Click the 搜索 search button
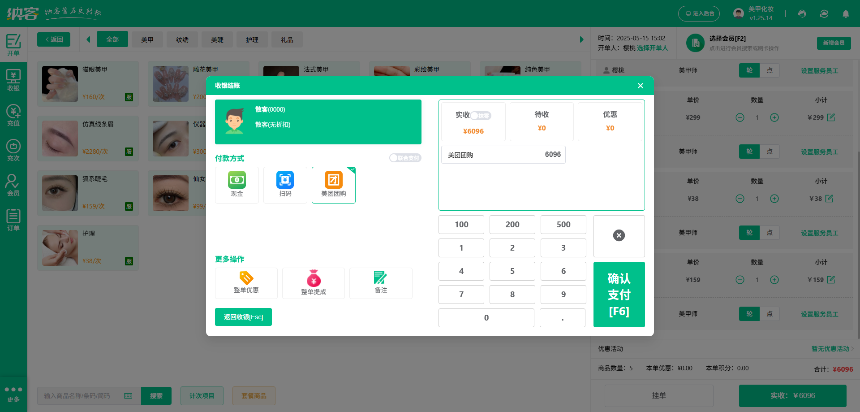Viewport: 860px width, 412px height. tap(156, 396)
